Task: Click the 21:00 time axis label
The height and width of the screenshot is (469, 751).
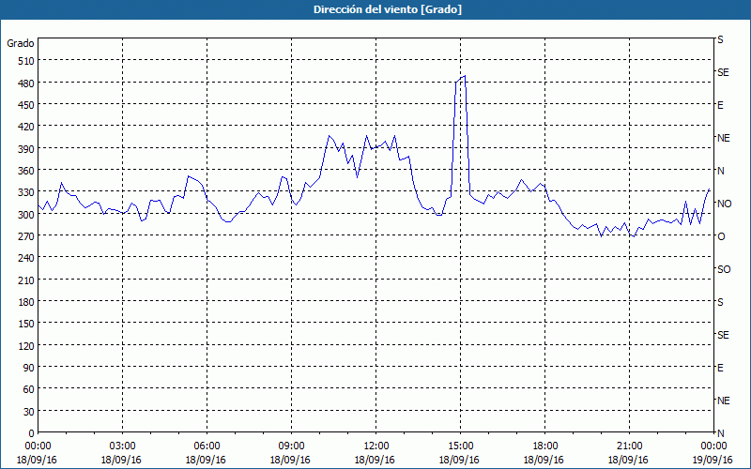Action: (x=629, y=446)
